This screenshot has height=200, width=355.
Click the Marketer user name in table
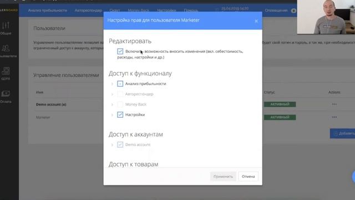click(x=43, y=117)
